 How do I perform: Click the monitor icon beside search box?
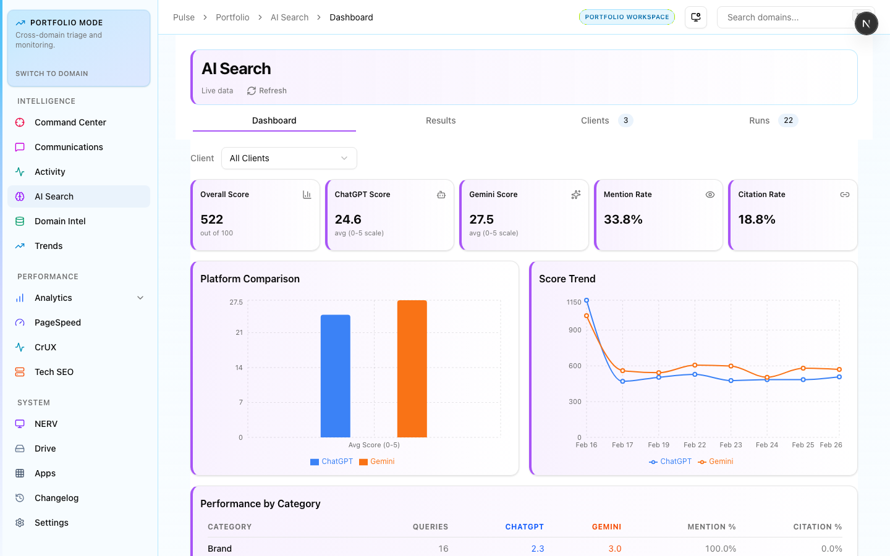[x=696, y=17]
